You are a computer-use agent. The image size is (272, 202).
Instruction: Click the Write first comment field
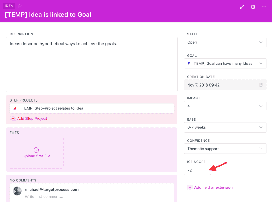(44, 197)
